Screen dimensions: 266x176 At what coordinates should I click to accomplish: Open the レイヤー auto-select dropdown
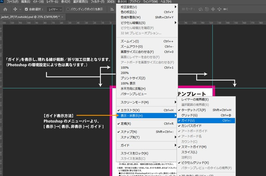(55, 10)
